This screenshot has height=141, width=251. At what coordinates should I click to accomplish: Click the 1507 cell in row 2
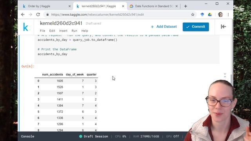[60, 93]
